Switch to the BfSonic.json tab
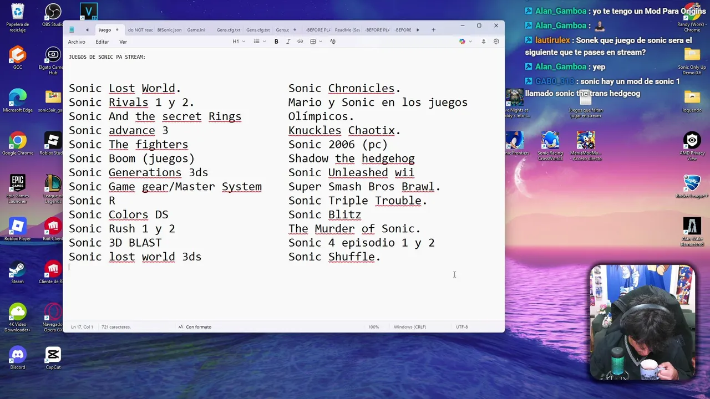Screen dimensions: 710x399 click(169, 30)
